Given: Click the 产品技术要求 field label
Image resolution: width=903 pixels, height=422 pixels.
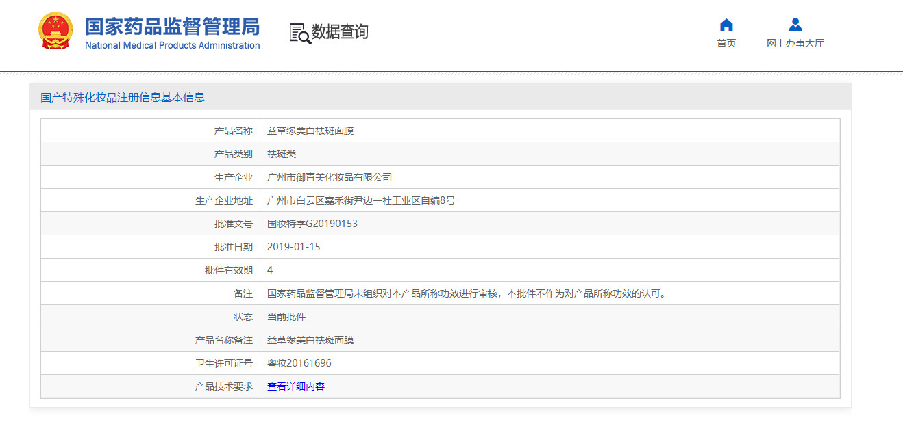Looking at the screenshot, I should 224,386.
